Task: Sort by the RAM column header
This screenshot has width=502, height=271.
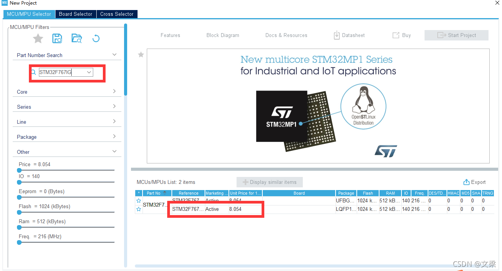Action: (x=390, y=193)
